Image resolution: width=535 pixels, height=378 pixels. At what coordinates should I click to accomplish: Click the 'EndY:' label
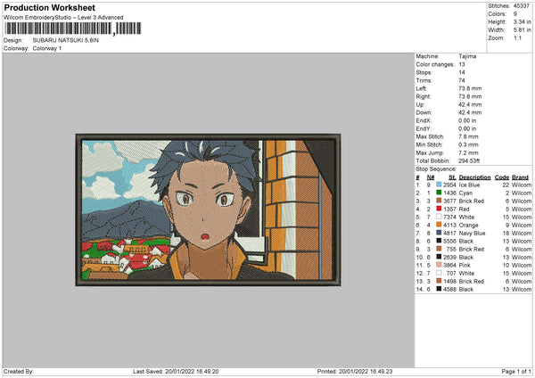click(424, 128)
